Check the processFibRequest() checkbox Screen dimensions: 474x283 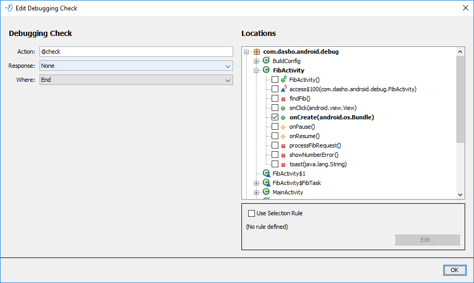point(275,145)
